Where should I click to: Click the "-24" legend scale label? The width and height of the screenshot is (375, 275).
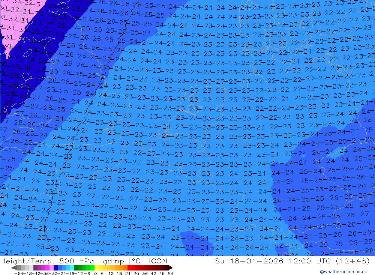[61, 273]
